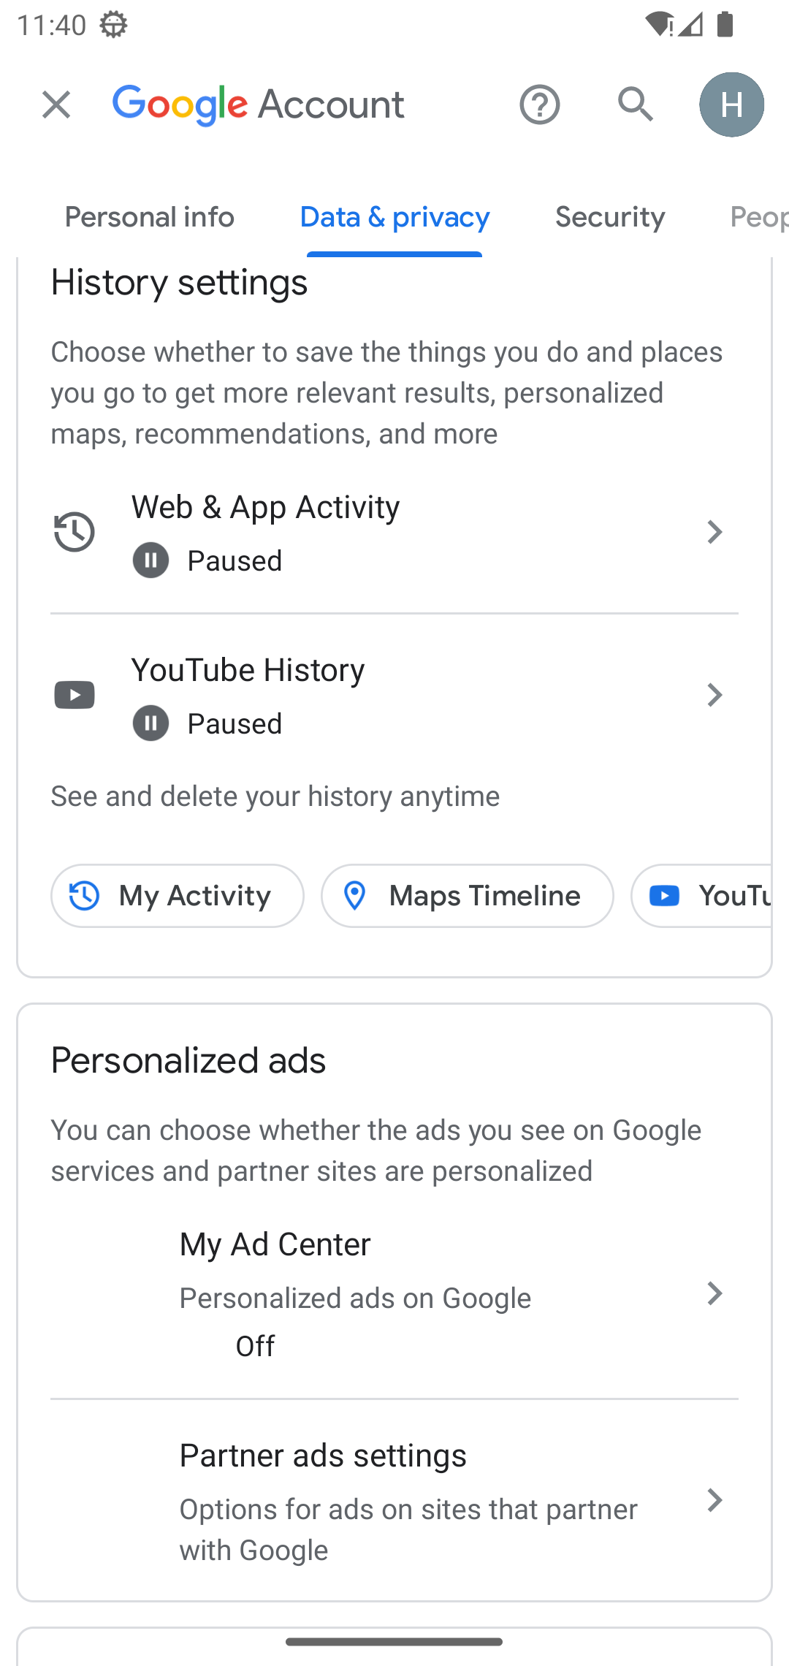
Task: Tap the YouTube History paused indicator
Action: (150, 723)
